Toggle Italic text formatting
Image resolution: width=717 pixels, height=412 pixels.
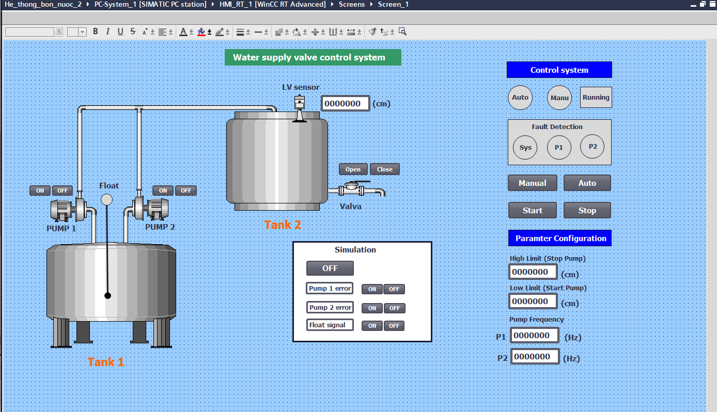coord(108,31)
